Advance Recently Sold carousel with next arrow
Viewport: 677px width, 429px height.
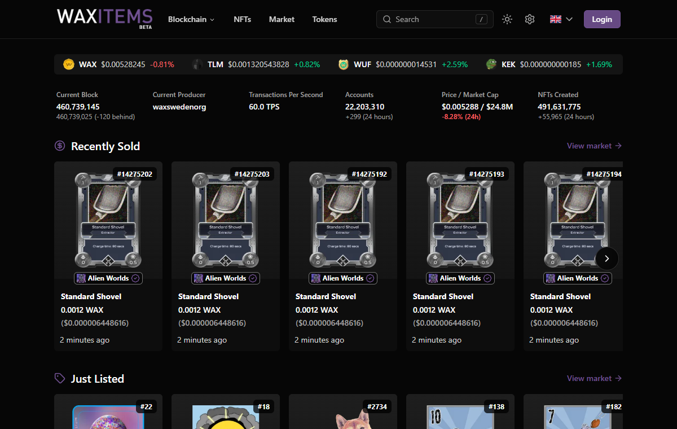[x=606, y=259]
